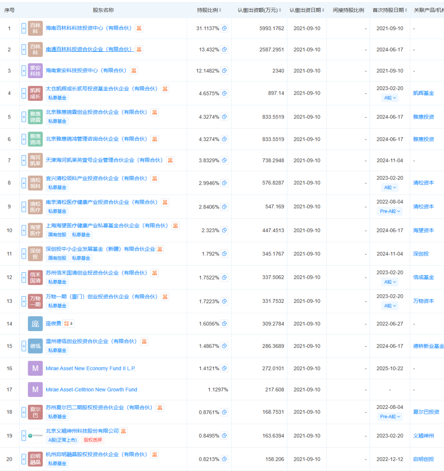Viewport: 444px width, 471px height.
Task: Click 国有控股 tag under 深创投中小企业发展基金
Action: [57, 258]
